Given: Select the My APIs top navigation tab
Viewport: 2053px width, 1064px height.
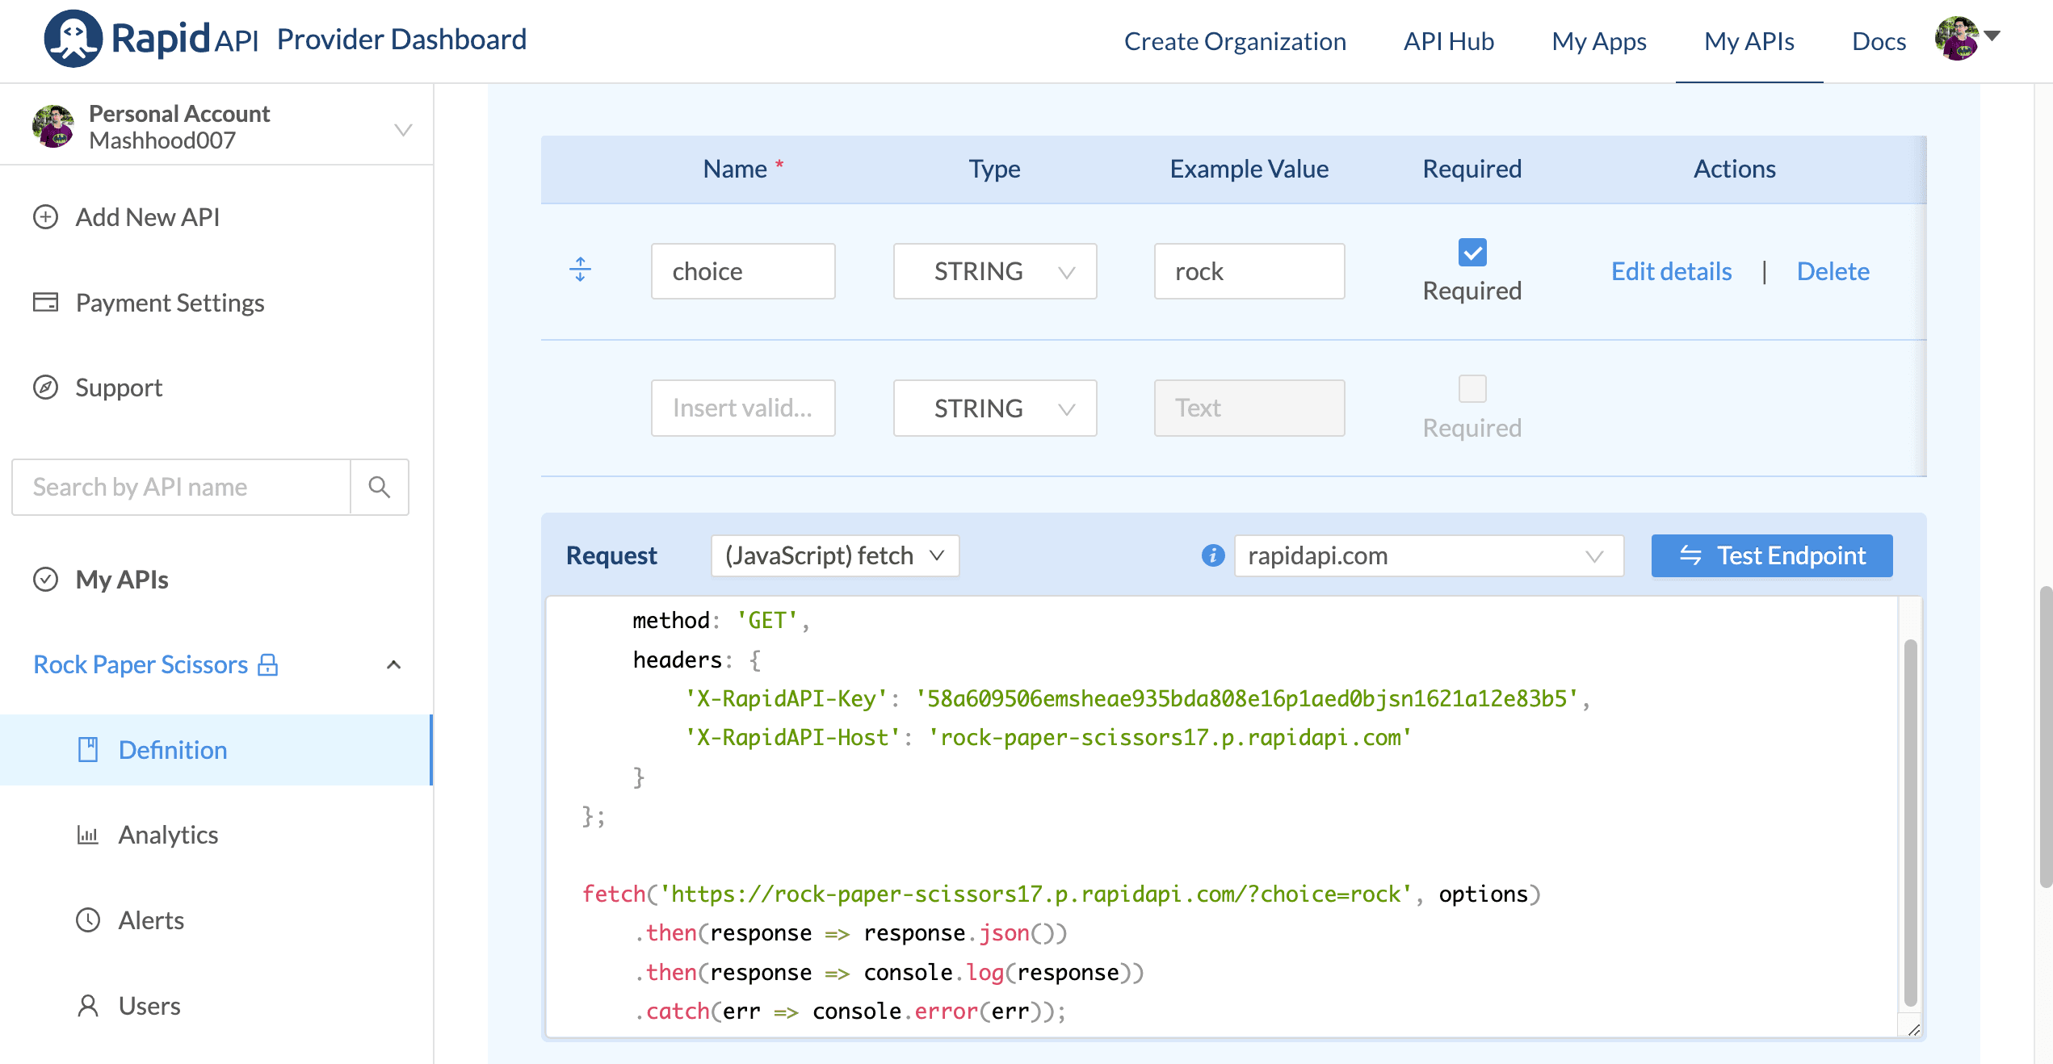Looking at the screenshot, I should click(1749, 41).
